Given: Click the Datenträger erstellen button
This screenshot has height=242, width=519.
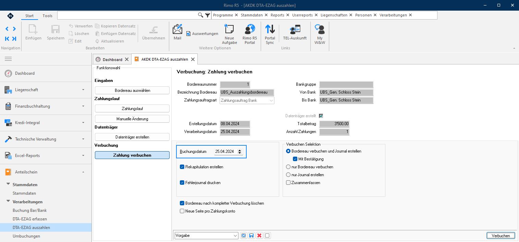Looking at the screenshot, I should click(x=132, y=137).
